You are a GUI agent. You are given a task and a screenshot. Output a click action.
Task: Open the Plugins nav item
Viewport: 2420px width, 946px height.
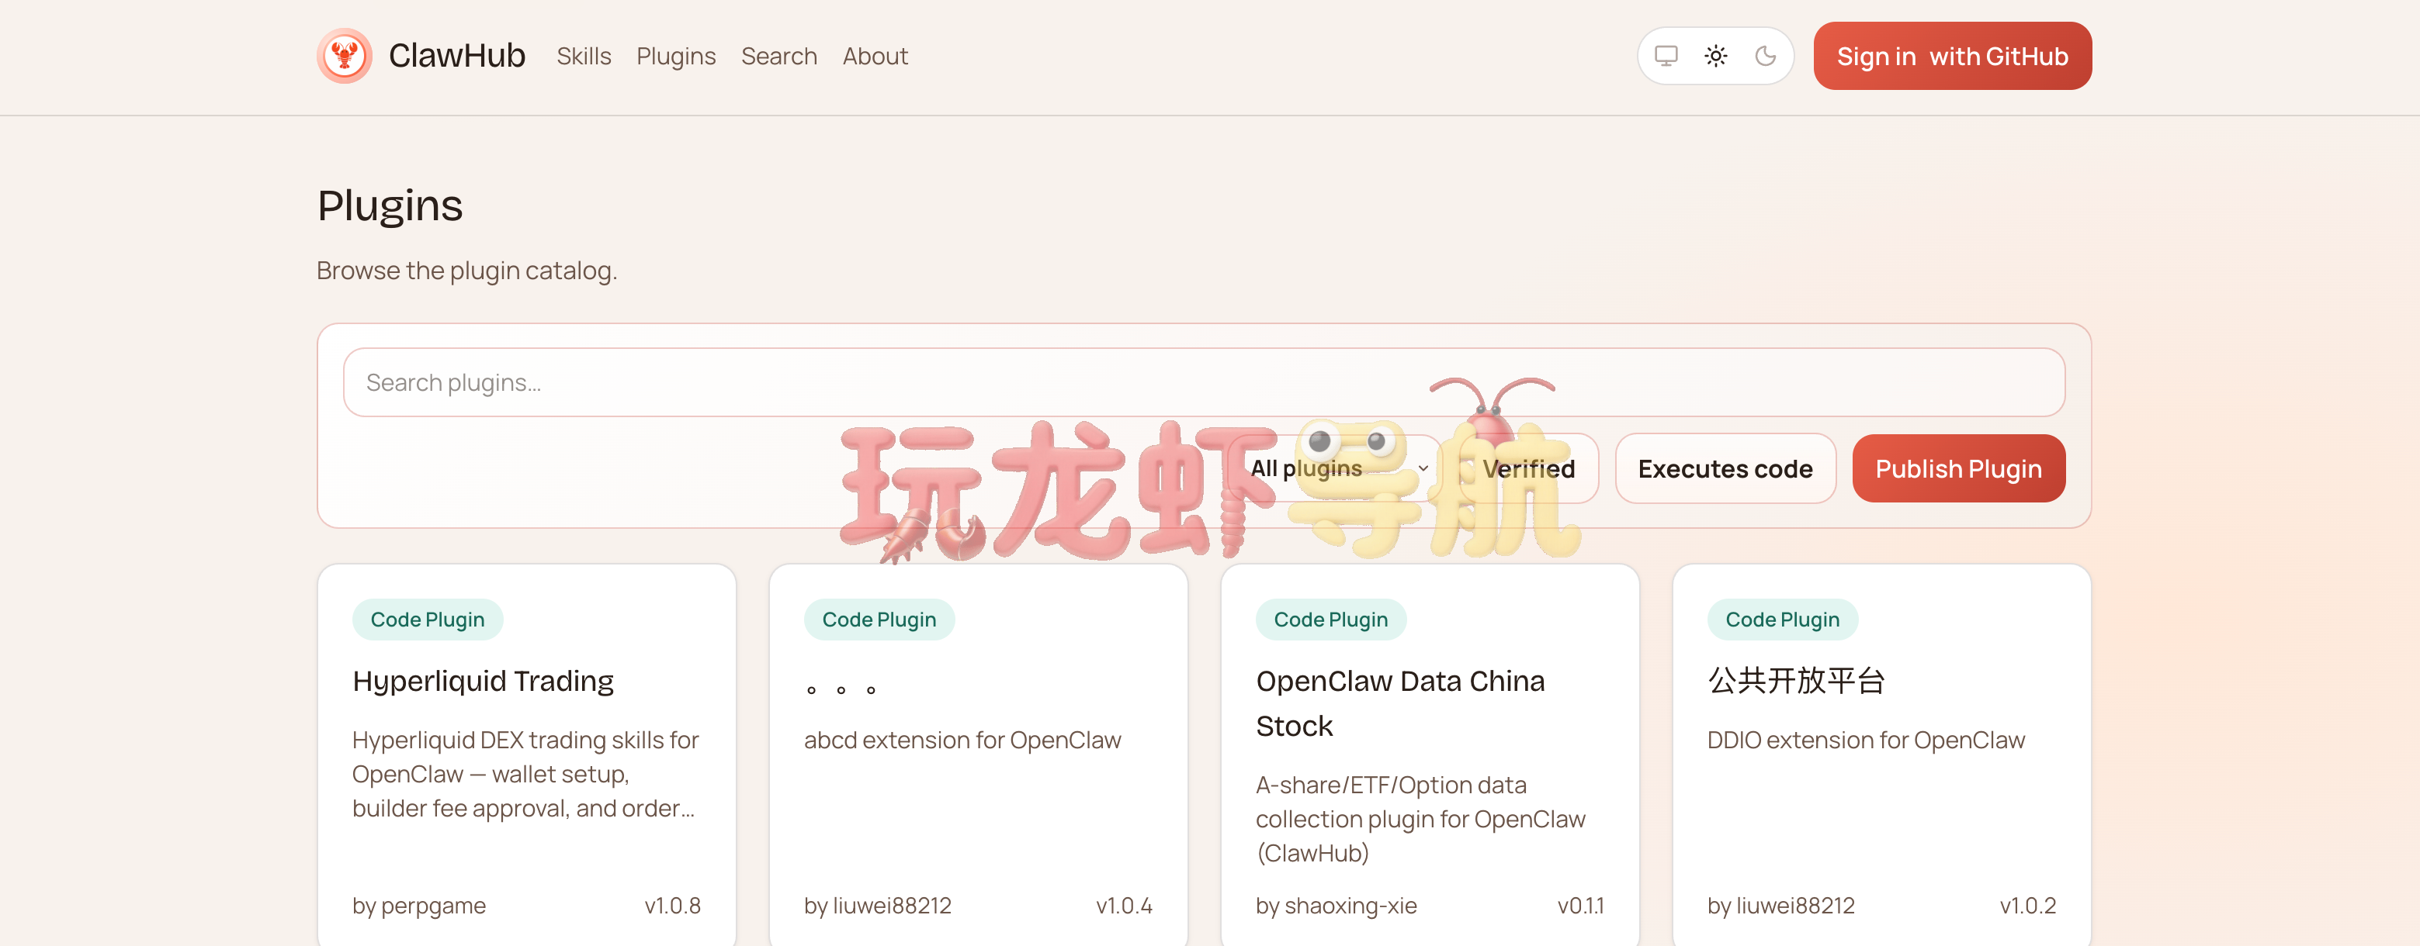point(675,57)
